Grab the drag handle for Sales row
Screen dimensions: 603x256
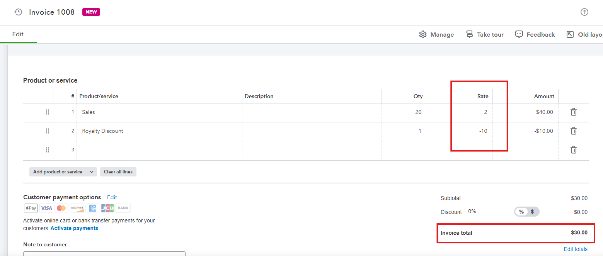pyautogui.click(x=48, y=112)
